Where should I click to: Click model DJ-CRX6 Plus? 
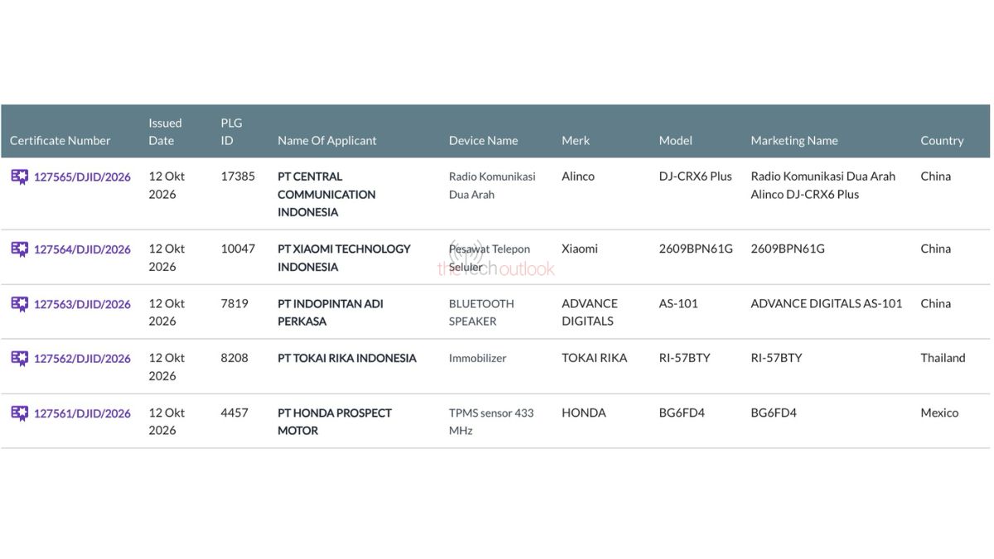pyautogui.click(x=696, y=176)
